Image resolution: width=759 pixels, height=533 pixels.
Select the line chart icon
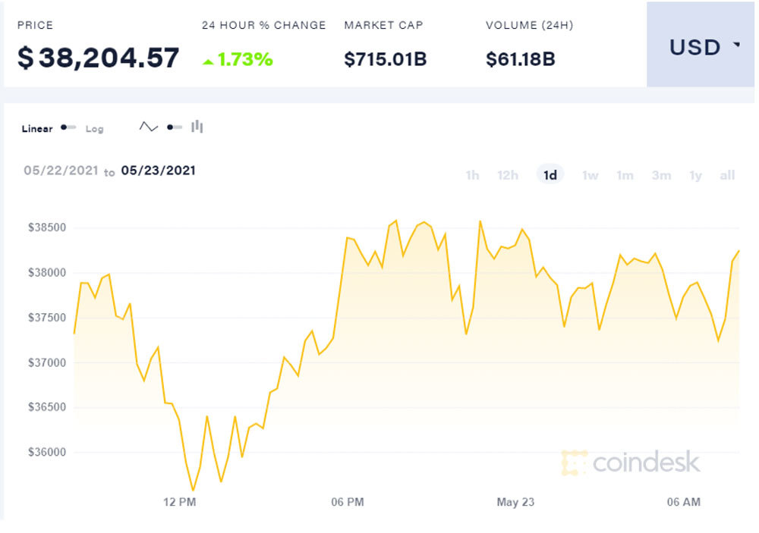coord(149,127)
